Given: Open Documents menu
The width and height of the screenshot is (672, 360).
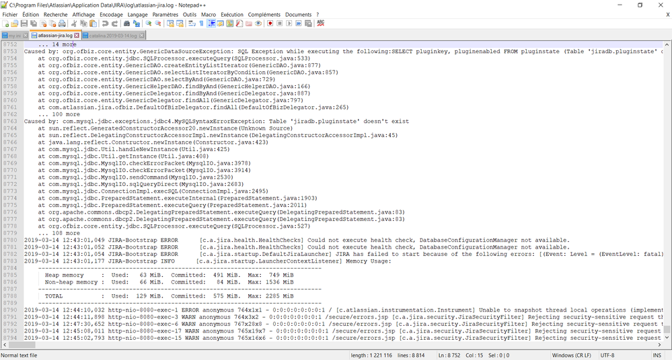Looking at the screenshot, I should (298, 15).
